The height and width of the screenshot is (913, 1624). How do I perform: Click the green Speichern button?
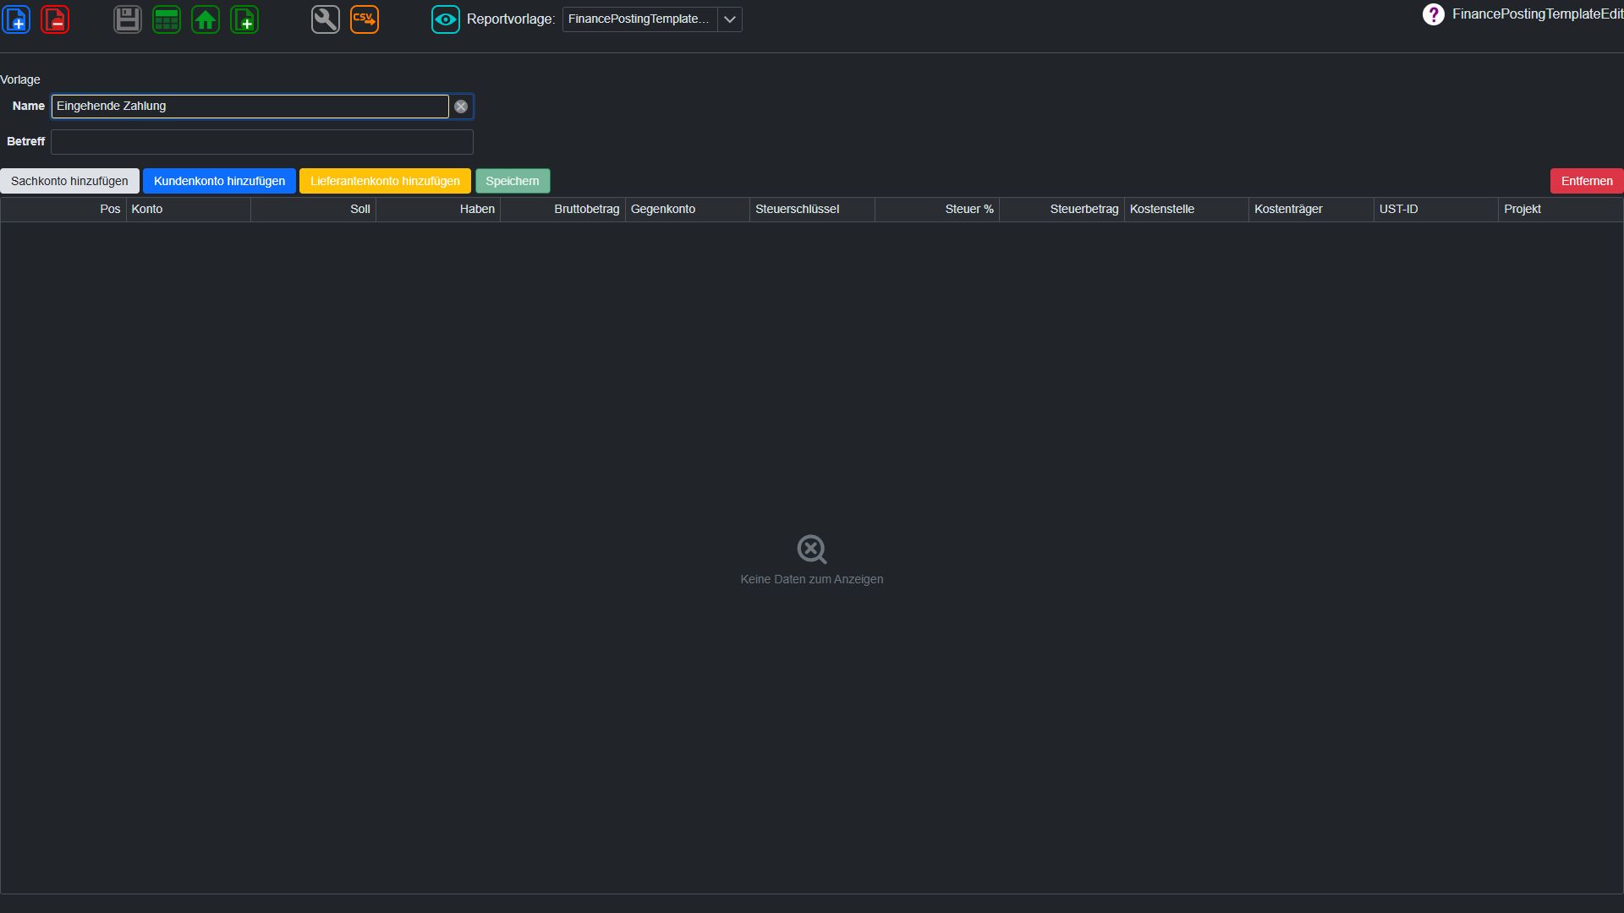(x=513, y=181)
